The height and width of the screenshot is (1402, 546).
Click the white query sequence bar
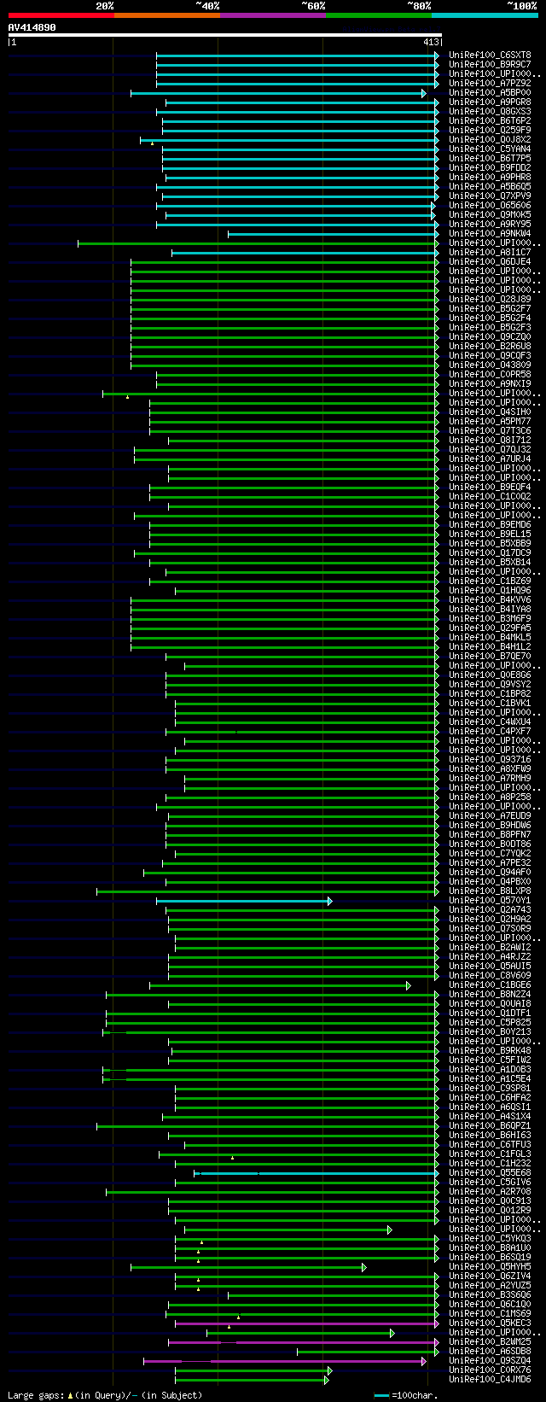tap(224, 35)
